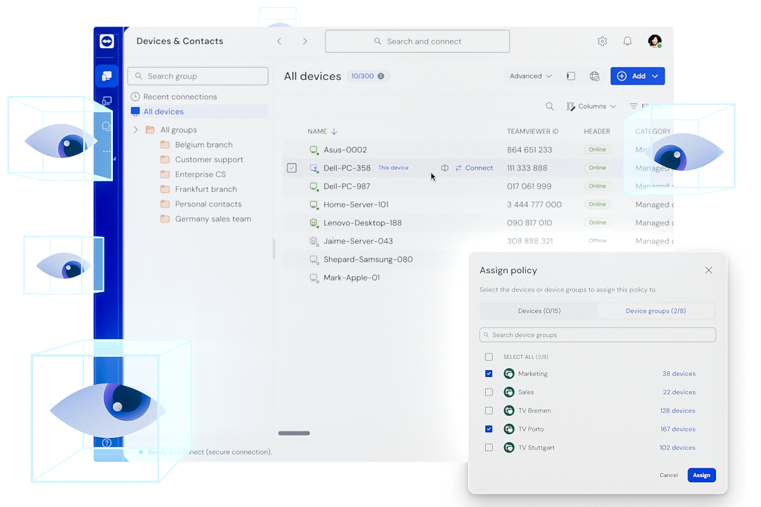This screenshot has height=507, width=761.
Task: Expand the All groups tree node
Action: tap(135, 129)
